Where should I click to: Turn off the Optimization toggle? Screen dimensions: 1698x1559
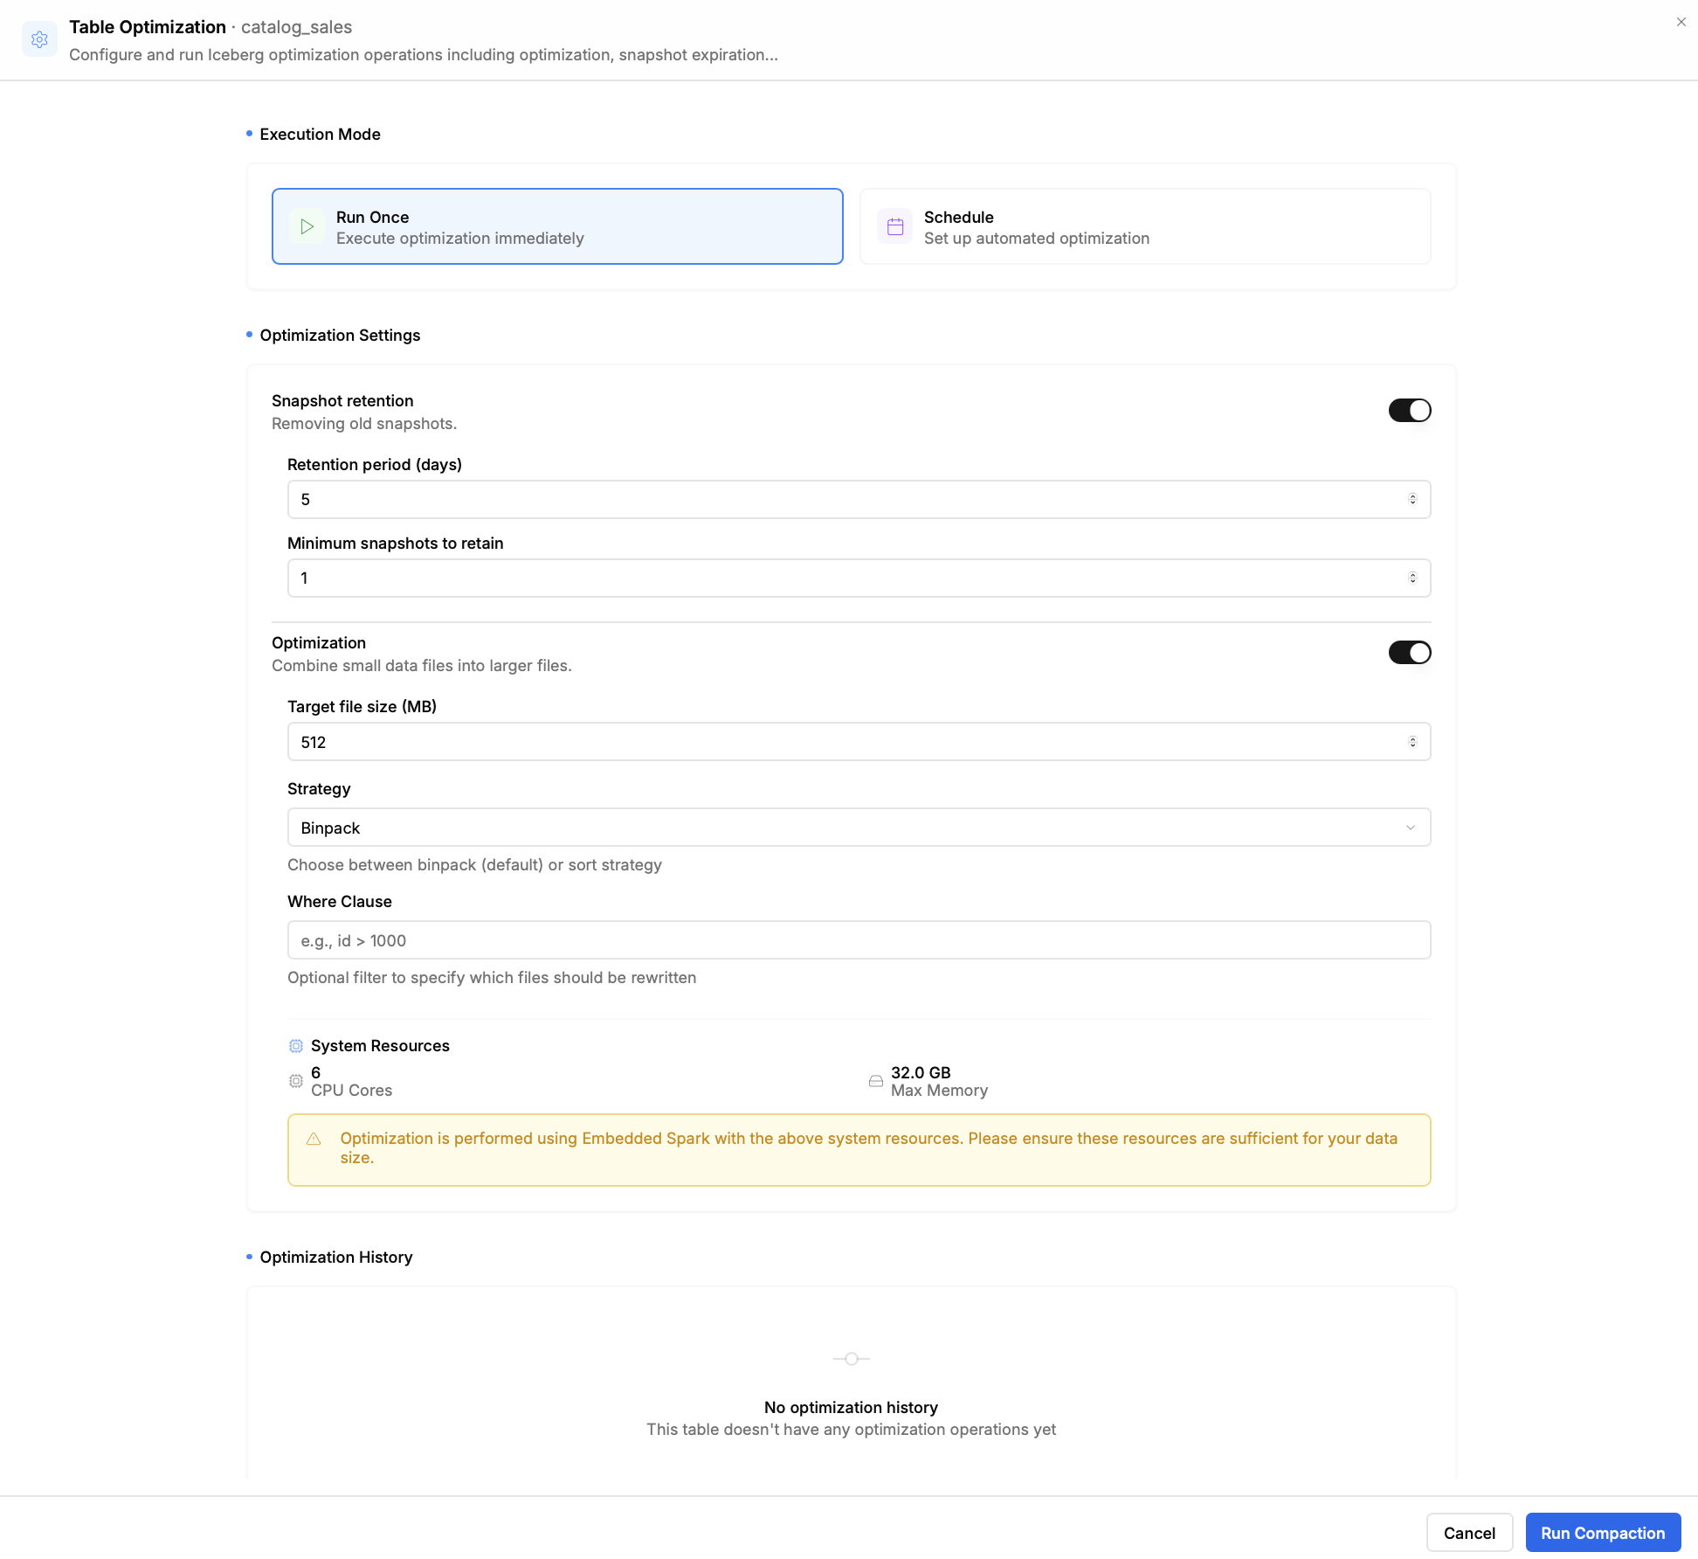click(x=1409, y=653)
